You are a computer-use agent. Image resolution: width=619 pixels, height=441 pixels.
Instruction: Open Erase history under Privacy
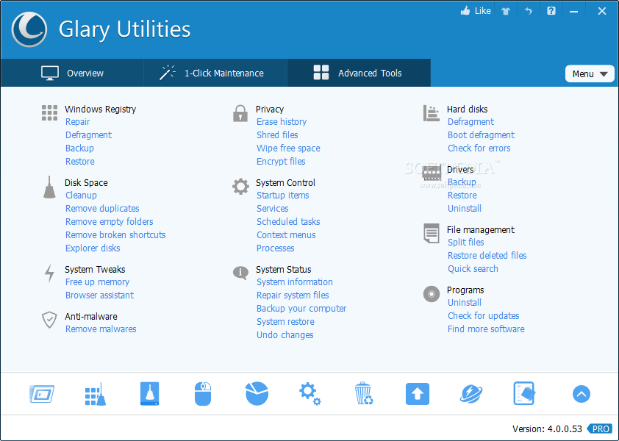pyautogui.click(x=282, y=121)
